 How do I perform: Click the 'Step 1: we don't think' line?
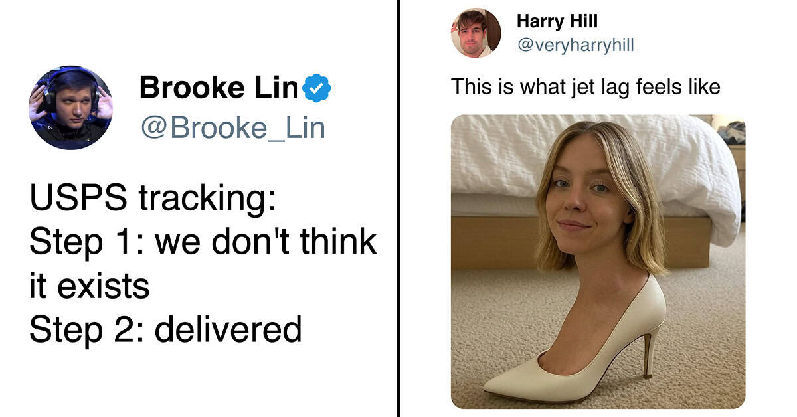203,242
